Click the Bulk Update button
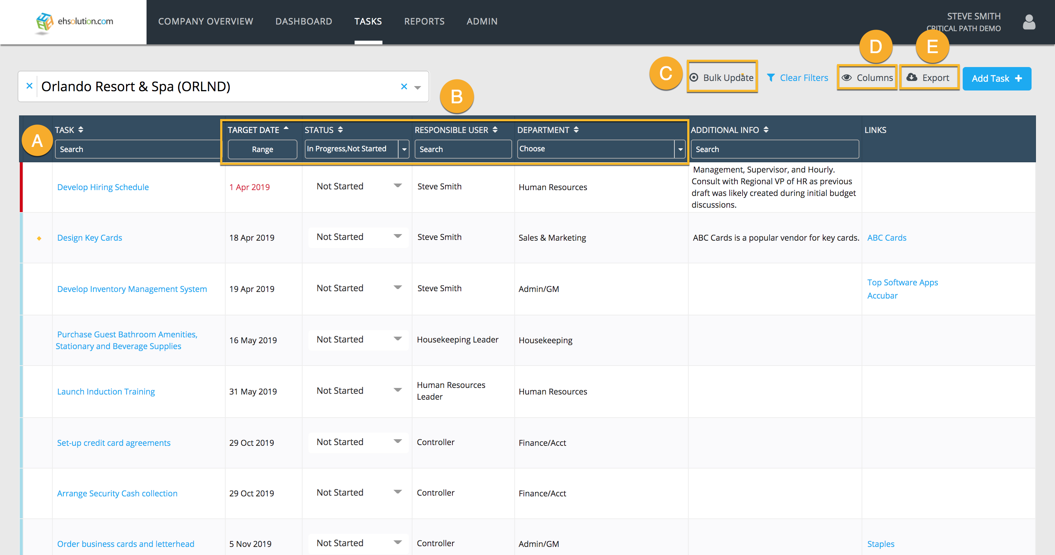 pos(722,77)
